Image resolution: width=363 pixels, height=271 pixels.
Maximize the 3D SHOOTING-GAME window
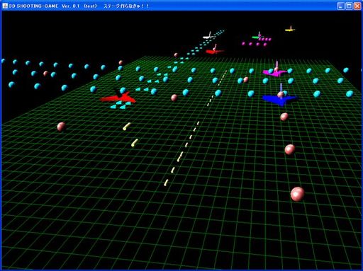point(349,6)
